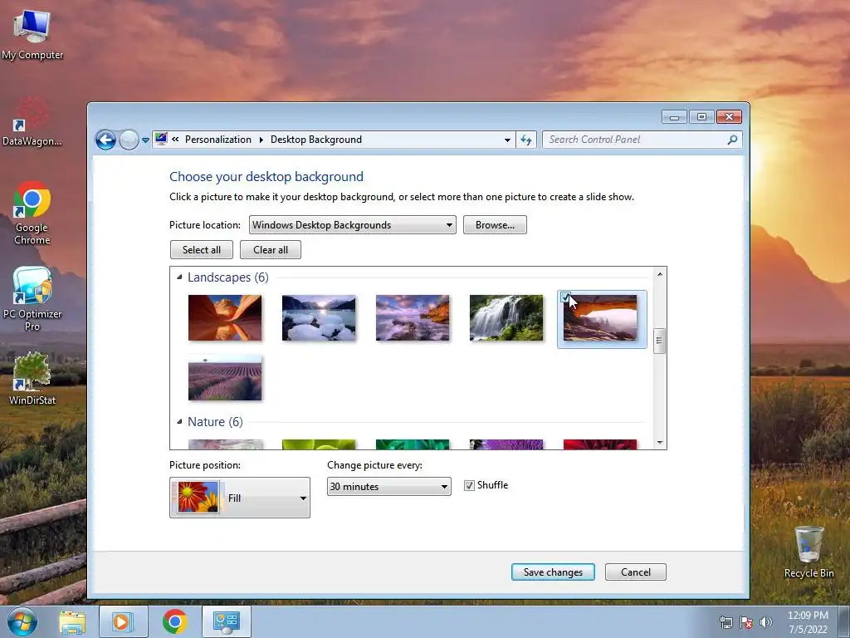850x638 pixels.
Task: Select the lavender field landscape thumbnail
Action: point(225,378)
